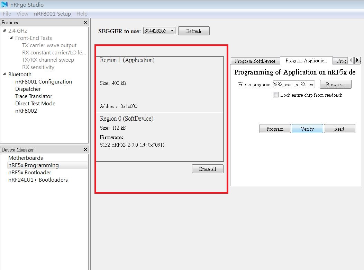Select Direct Test Mode under Bluetooth
The image size is (364, 270).
pyautogui.click(x=35, y=103)
